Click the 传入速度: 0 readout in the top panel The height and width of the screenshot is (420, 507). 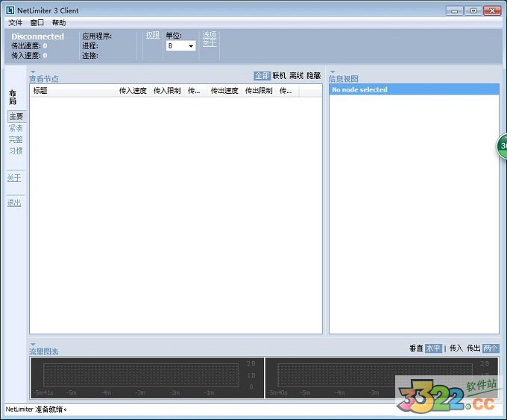tap(29, 56)
